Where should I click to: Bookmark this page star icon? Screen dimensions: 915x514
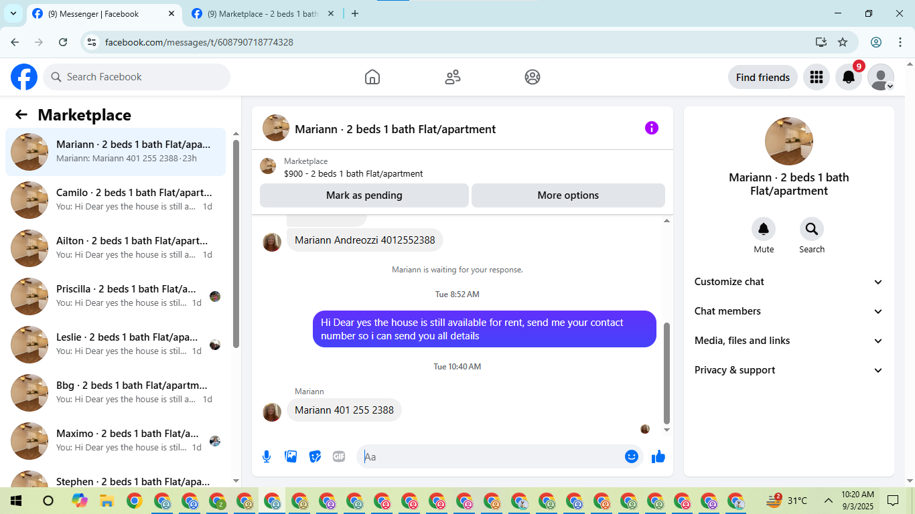click(843, 42)
